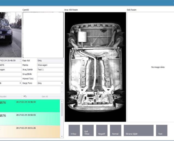Focus the empty Grup/Birlik text field
Viewport: 174px width, 141px height.
click(x=50, y=74)
